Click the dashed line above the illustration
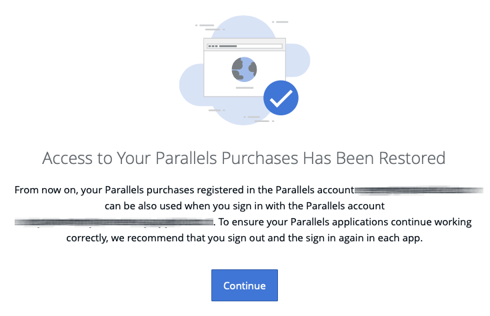 pos(207,25)
